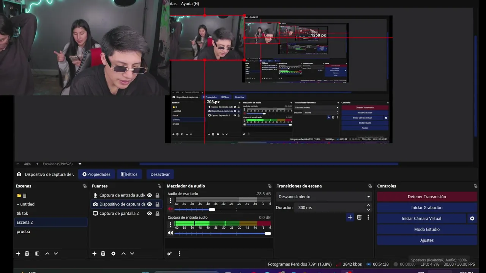Move scene down with down arrow

56,254
